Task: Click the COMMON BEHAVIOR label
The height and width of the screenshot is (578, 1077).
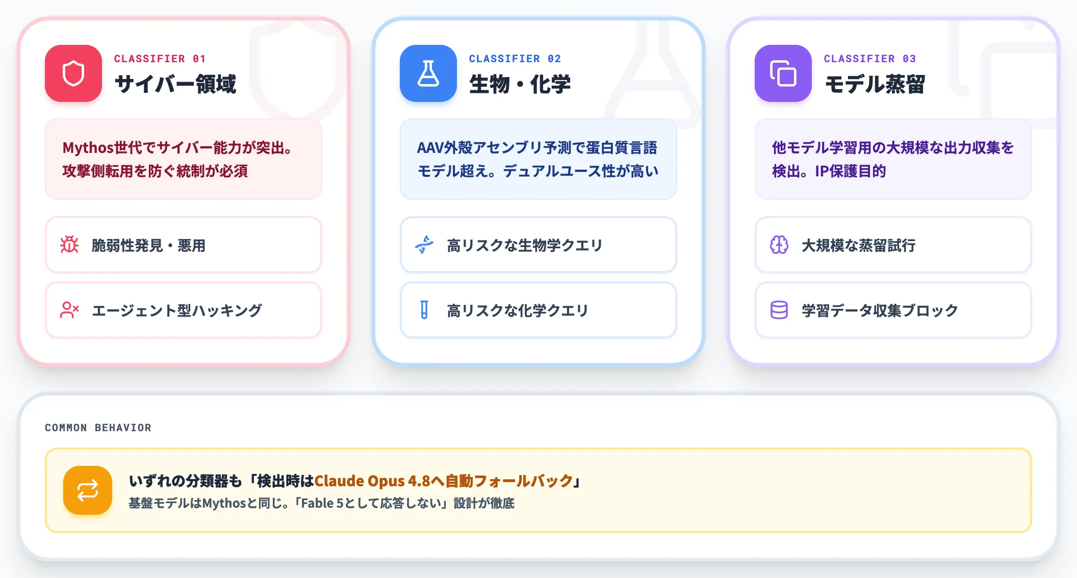Action: coord(98,428)
